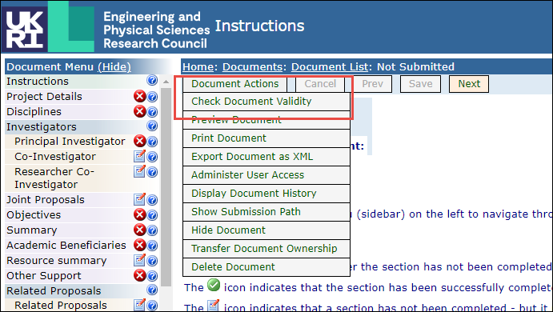The image size is (553, 312).
Task: Open the Document Actions dropdown menu
Action: pos(234,84)
